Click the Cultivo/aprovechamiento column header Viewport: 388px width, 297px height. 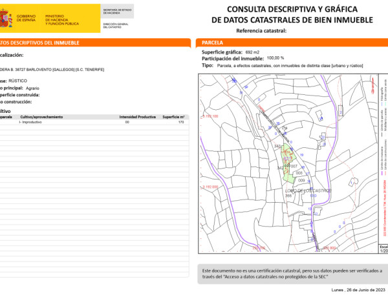coord(41,117)
